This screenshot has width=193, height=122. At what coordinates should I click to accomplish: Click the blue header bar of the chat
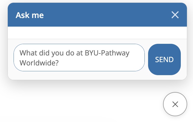click(97, 15)
